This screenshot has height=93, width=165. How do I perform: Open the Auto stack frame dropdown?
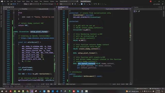(65, 4)
